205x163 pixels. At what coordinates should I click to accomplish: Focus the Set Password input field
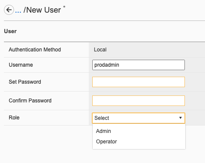(x=139, y=82)
